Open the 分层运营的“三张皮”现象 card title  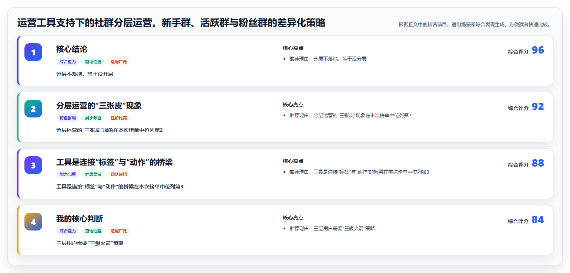coord(99,106)
